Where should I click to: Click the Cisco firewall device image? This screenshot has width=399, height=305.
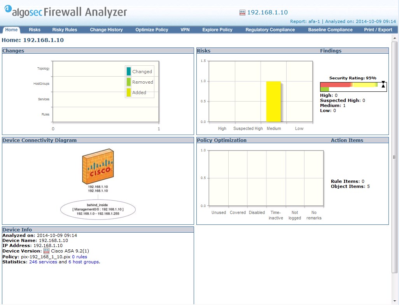tap(98, 166)
